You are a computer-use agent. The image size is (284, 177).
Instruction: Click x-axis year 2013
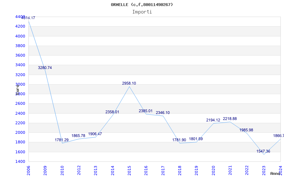click(x=95, y=170)
